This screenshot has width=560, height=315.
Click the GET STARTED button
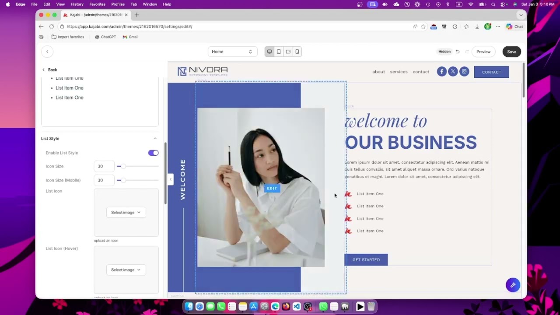(x=366, y=260)
